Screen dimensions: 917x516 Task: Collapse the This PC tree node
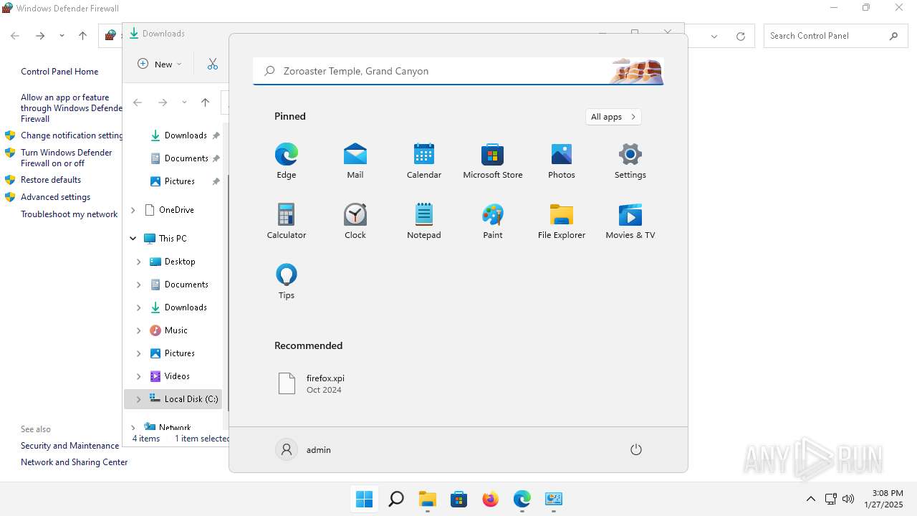point(133,239)
